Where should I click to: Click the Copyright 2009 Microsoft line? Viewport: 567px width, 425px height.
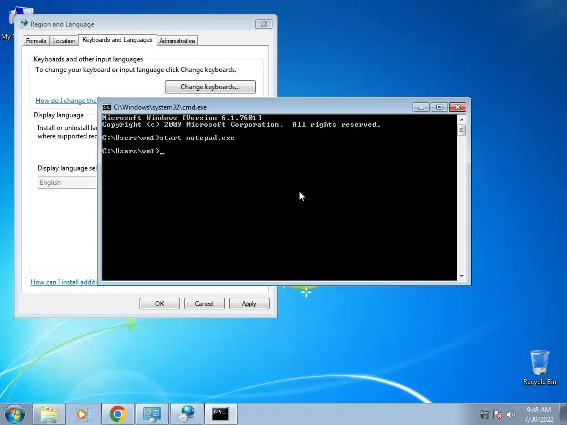point(241,125)
